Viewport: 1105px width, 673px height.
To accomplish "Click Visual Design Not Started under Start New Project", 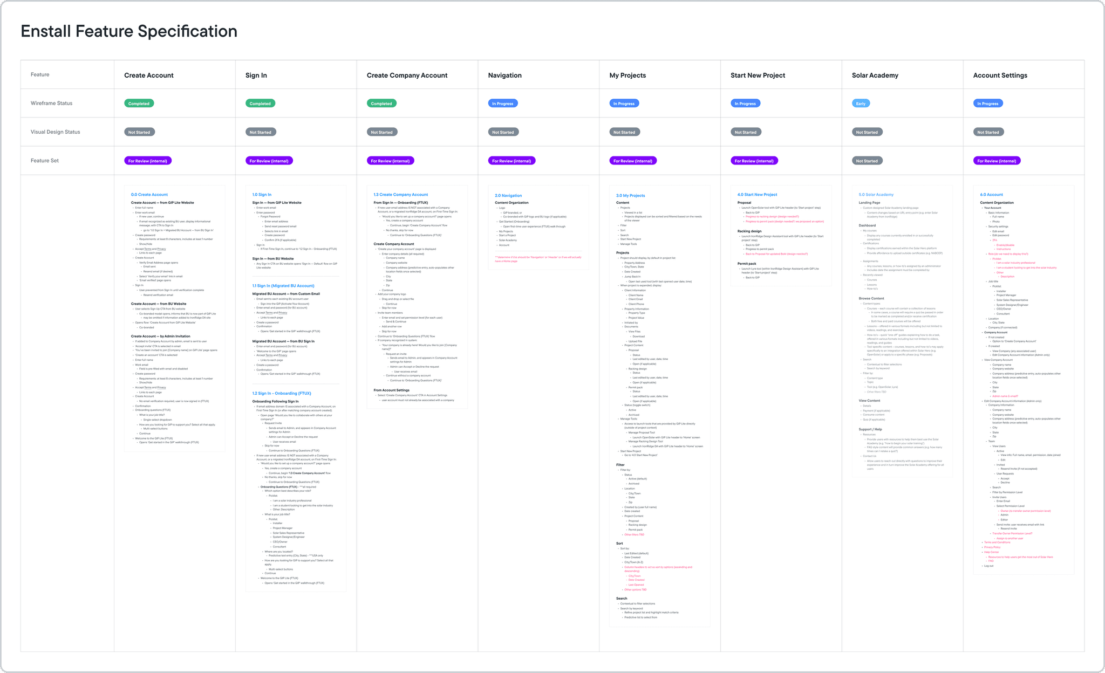I will point(746,132).
